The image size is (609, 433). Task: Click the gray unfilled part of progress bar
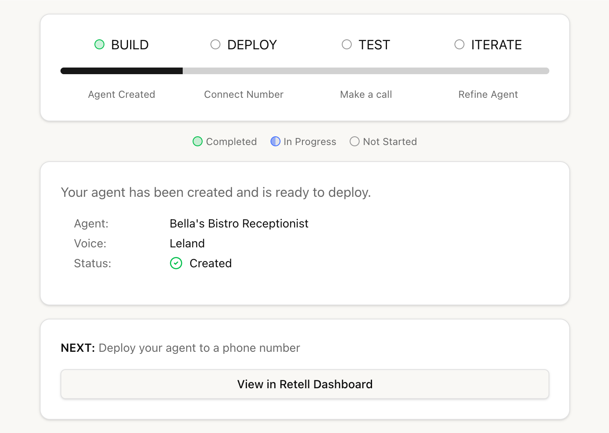tap(366, 71)
